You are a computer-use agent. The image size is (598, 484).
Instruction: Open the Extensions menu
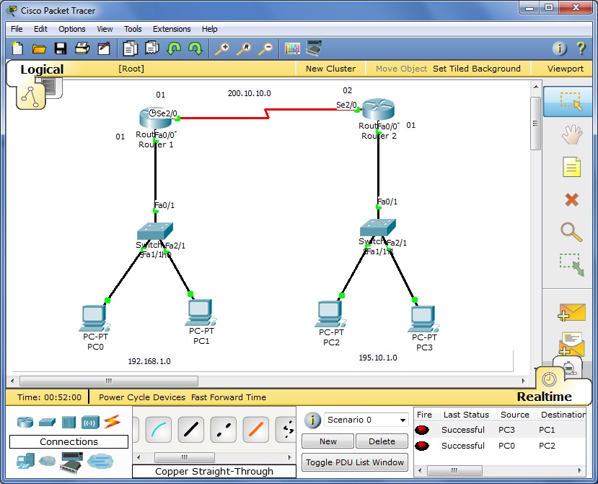[x=172, y=29]
